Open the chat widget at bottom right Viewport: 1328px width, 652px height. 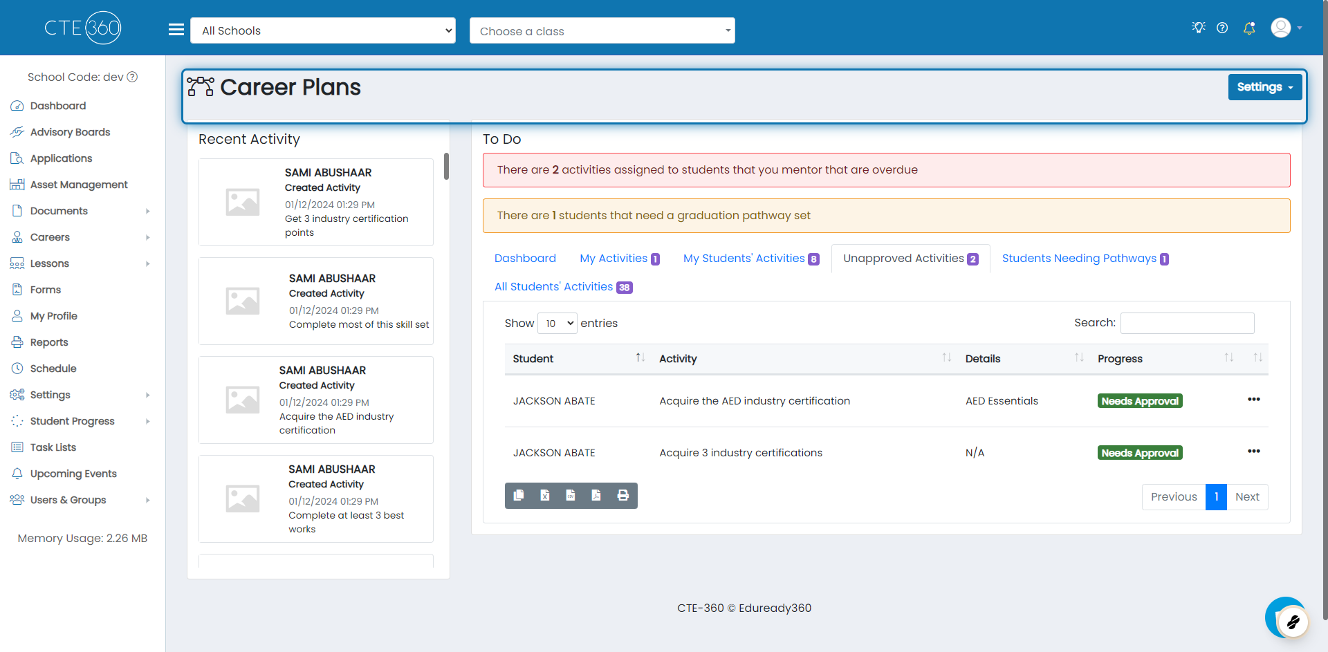(x=1287, y=618)
